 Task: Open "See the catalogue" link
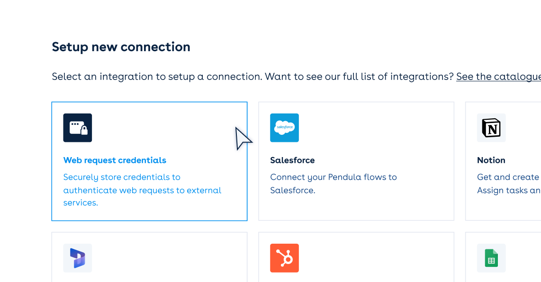pyautogui.click(x=498, y=76)
